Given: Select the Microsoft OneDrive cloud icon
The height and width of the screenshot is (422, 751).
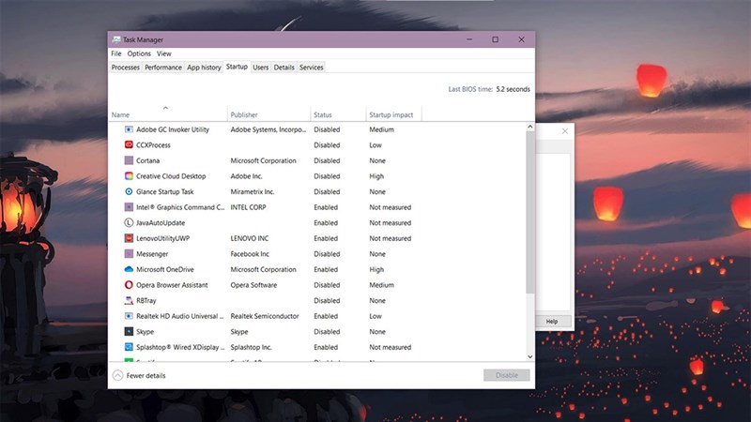Looking at the screenshot, I should point(129,269).
